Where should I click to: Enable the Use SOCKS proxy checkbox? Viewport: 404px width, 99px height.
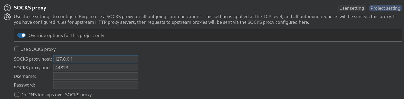pyautogui.click(x=17, y=49)
